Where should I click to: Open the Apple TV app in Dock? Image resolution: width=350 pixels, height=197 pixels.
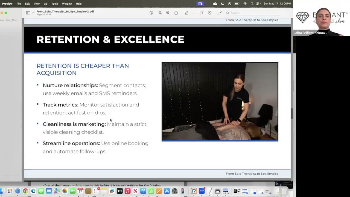click(119, 191)
